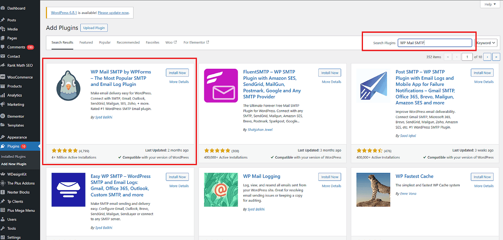Install the WP Mail SMTP by WPForms plugin
This screenshot has height=240, width=503.
tap(177, 72)
